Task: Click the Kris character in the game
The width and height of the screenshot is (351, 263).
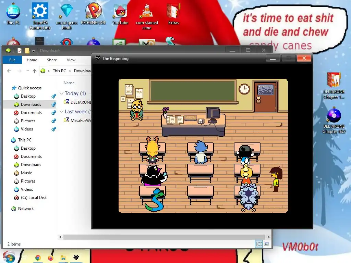Action: [276, 179]
